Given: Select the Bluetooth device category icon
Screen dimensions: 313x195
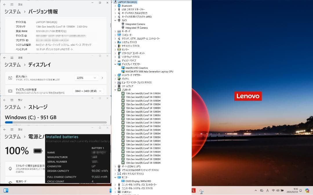Looking at the screenshot, I should pyautogui.click(x=119, y=5).
